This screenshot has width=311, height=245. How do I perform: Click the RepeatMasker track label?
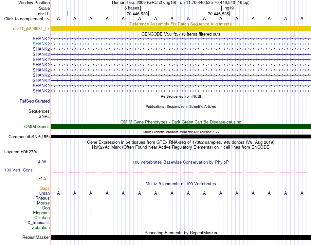click(x=36, y=237)
